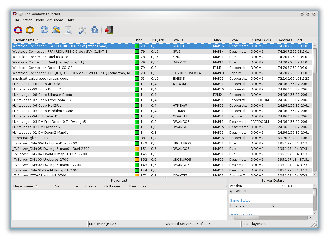Click the Game Status link in Server Details
The width and height of the screenshot is (329, 239).
pos(240,201)
